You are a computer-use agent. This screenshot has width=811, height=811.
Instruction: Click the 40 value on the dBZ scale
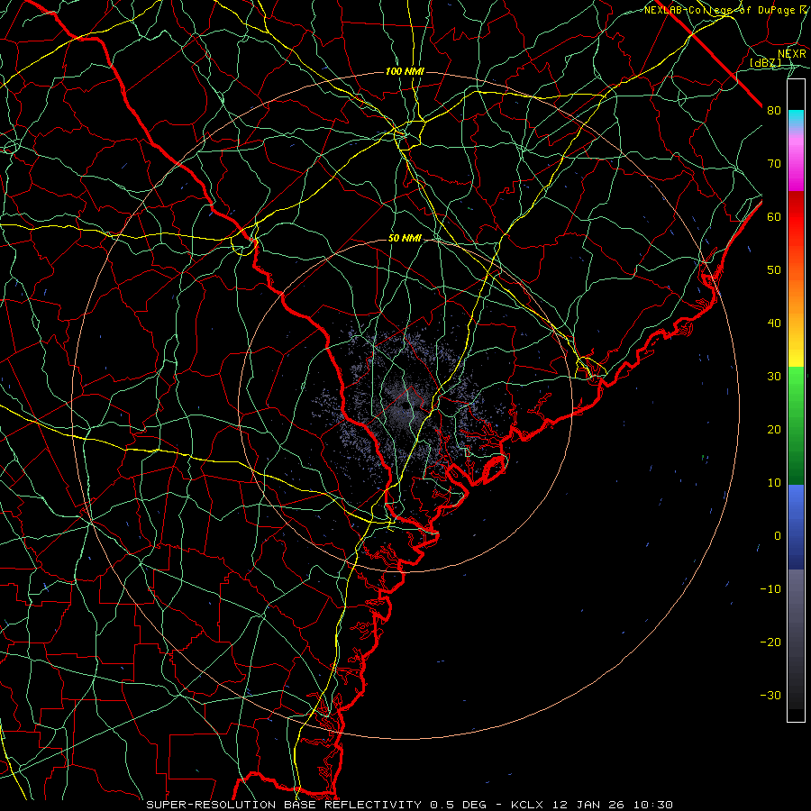[774, 323]
